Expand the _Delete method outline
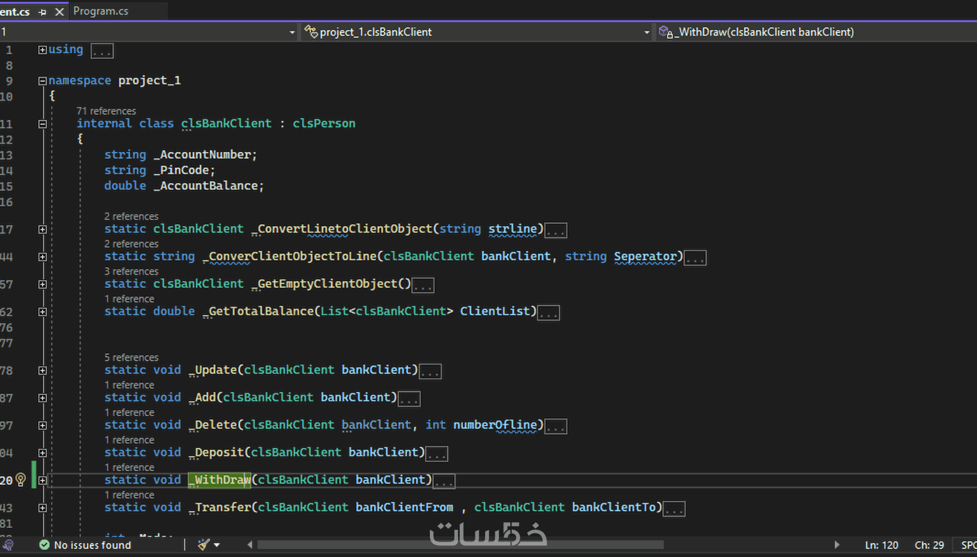The width and height of the screenshot is (977, 557). (43, 426)
